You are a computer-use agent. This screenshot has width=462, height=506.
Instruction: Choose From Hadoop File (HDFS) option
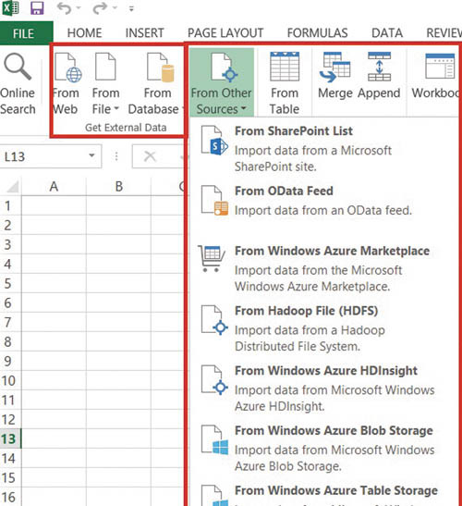coord(323,328)
